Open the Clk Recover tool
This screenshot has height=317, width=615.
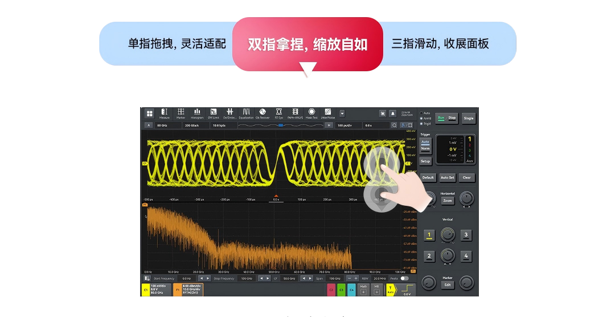(x=263, y=113)
